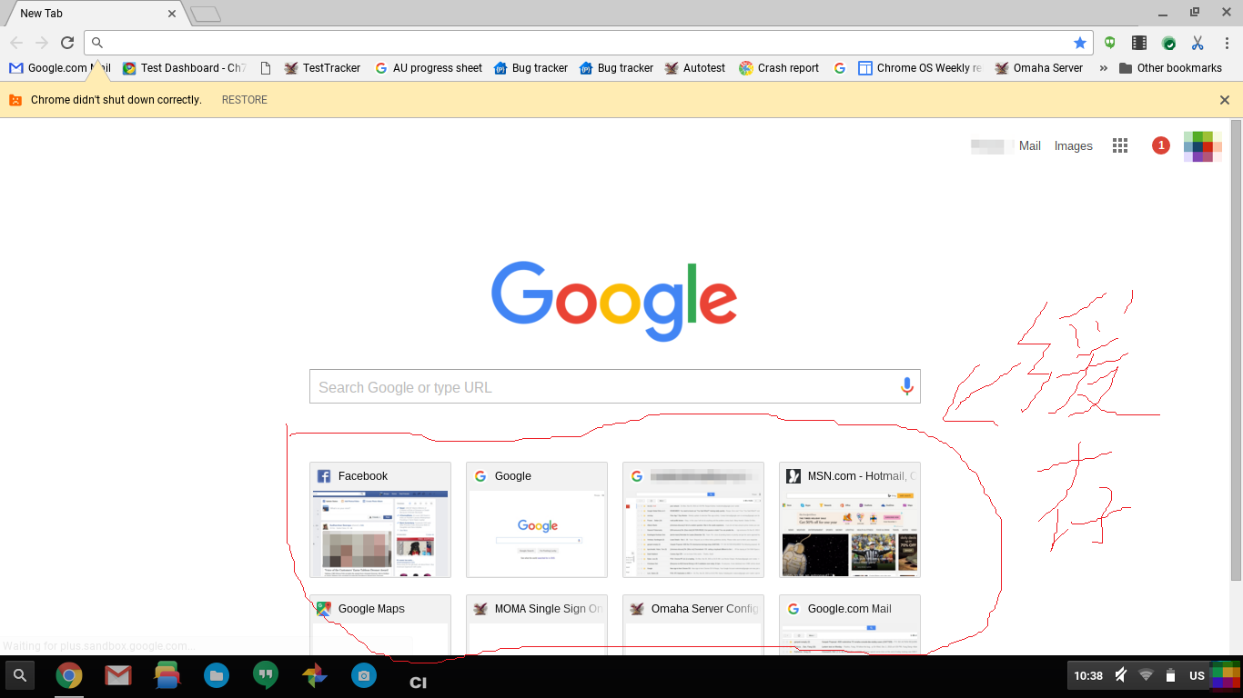Open the Google Maps tile

(x=380, y=625)
